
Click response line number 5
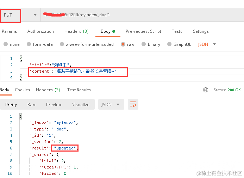tap(11, 142)
